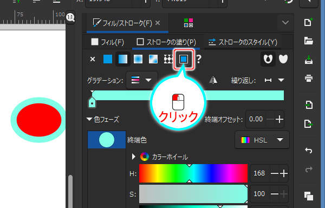Click the Undo arrow icon

[308, 150]
